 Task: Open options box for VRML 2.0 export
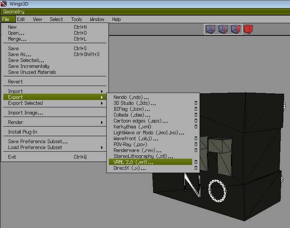click(196, 162)
